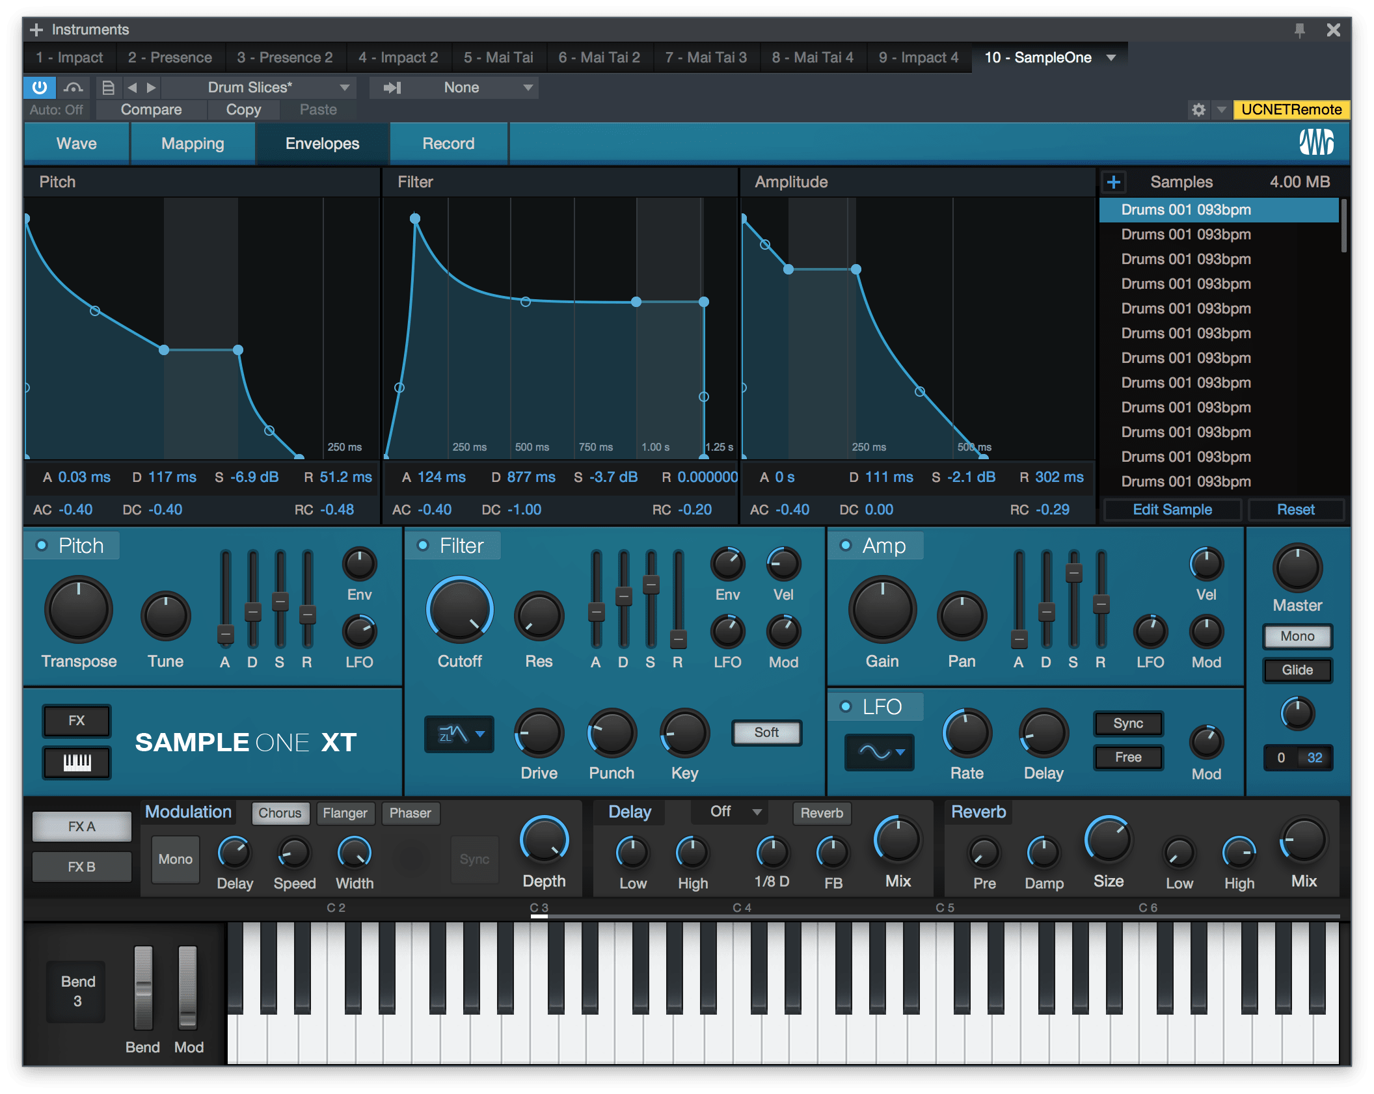Toggle the Filter section enable dot

point(423,546)
